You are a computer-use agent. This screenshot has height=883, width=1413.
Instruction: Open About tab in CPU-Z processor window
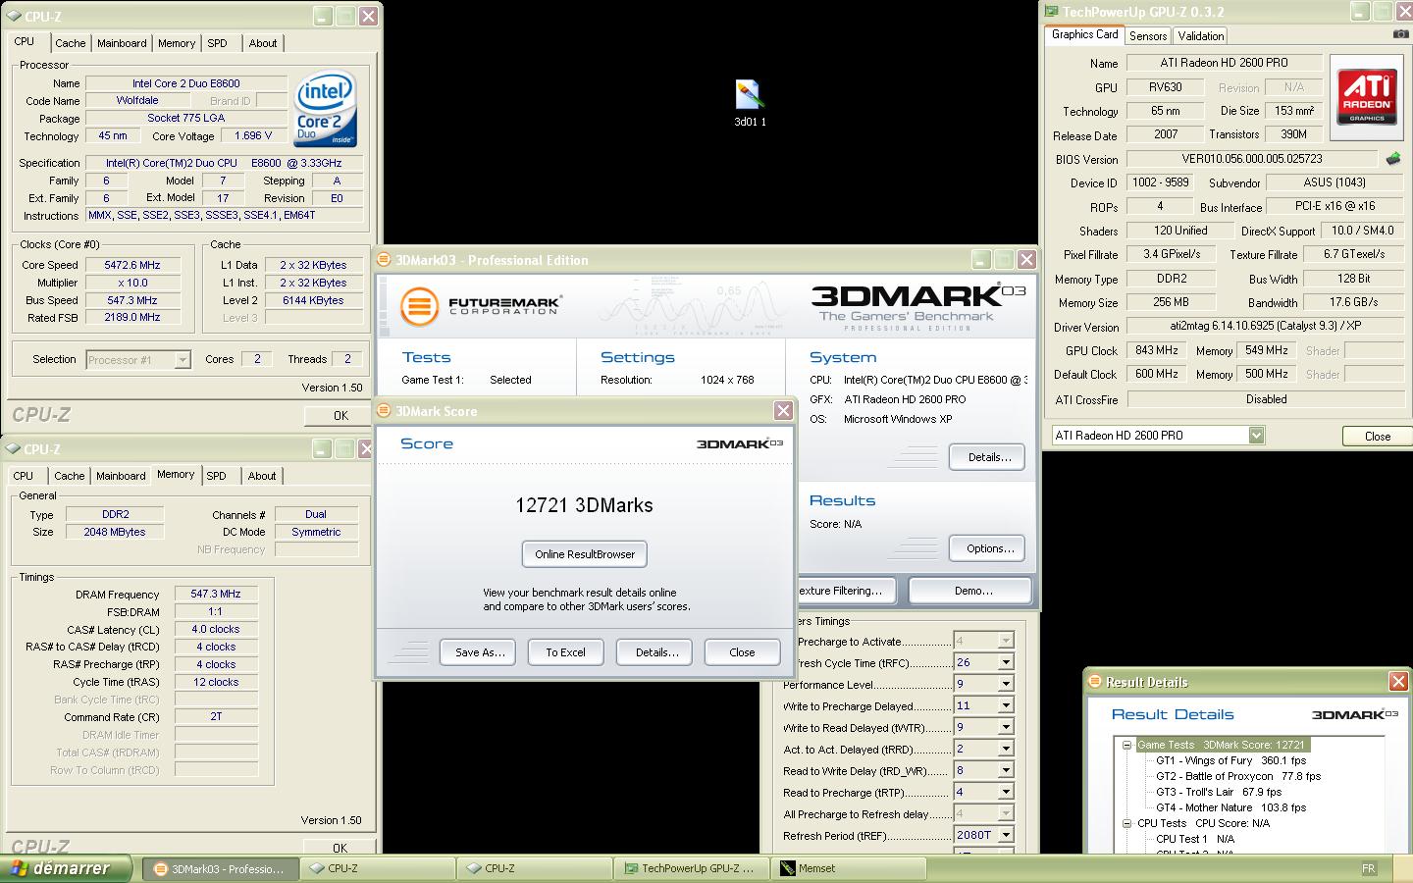click(x=262, y=43)
